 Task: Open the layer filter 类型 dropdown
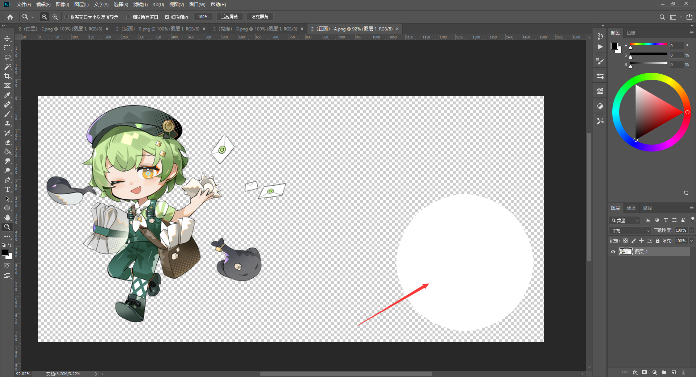625,220
